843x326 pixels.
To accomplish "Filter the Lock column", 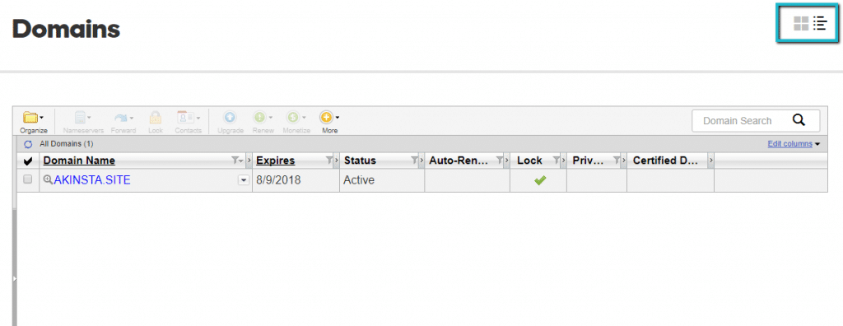I will [556, 161].
